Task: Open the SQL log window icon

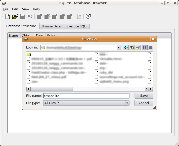Action: pyautogui.click(x=79, y=17)
